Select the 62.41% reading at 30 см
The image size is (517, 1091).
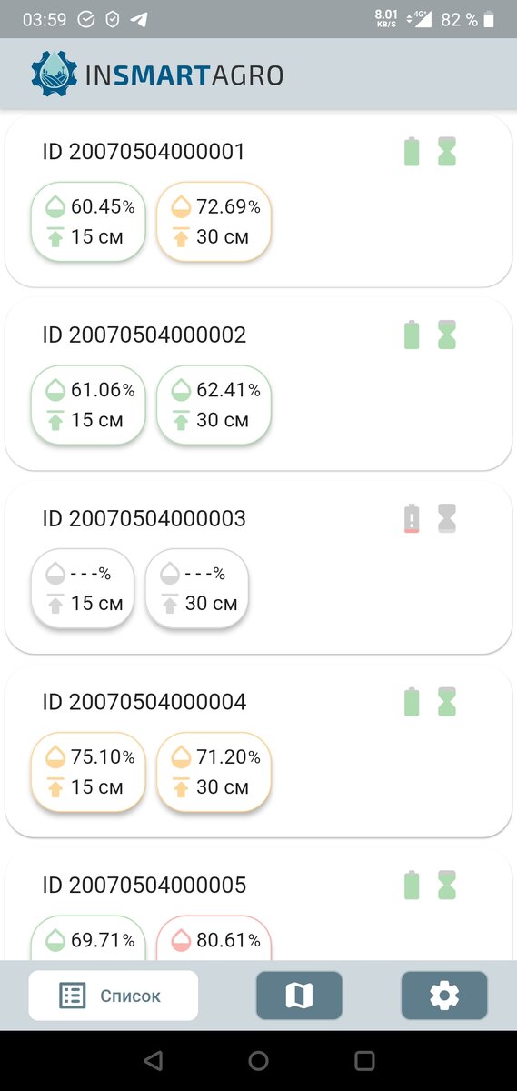click(x=214, y=405)
